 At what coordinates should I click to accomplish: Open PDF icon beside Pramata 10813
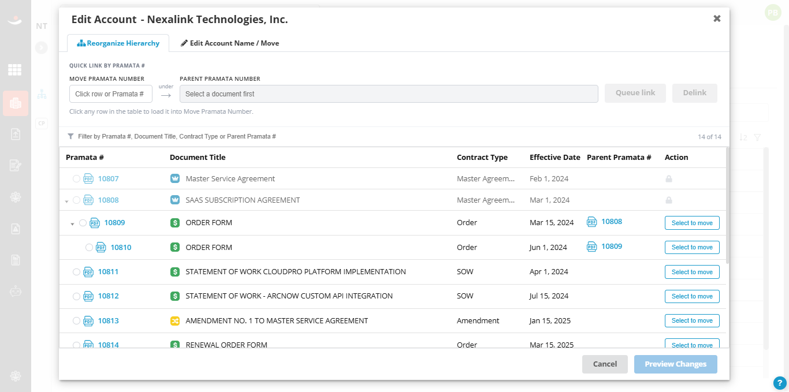[88, 321]
